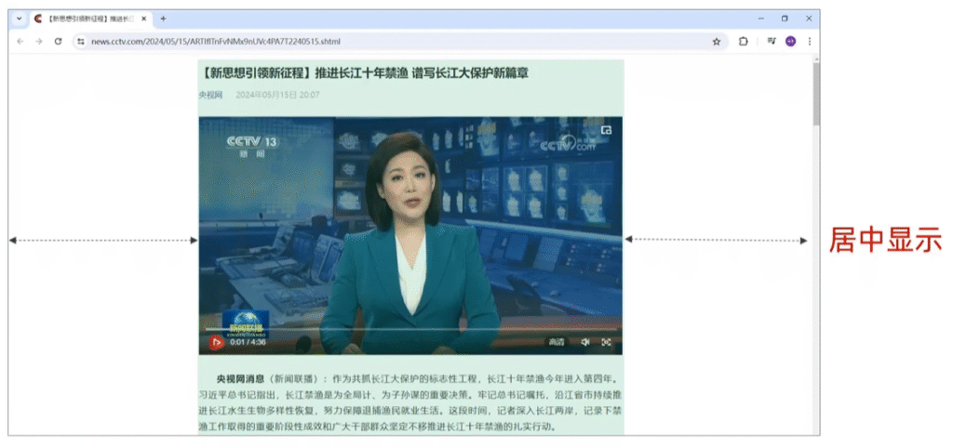
Task: Reload the CCTV news page
Action: click(58, 42)
